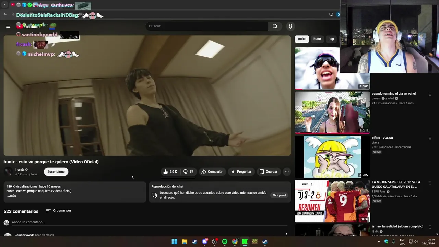Open volume control in system tray

pyautogui.click(x=416, y=242)
